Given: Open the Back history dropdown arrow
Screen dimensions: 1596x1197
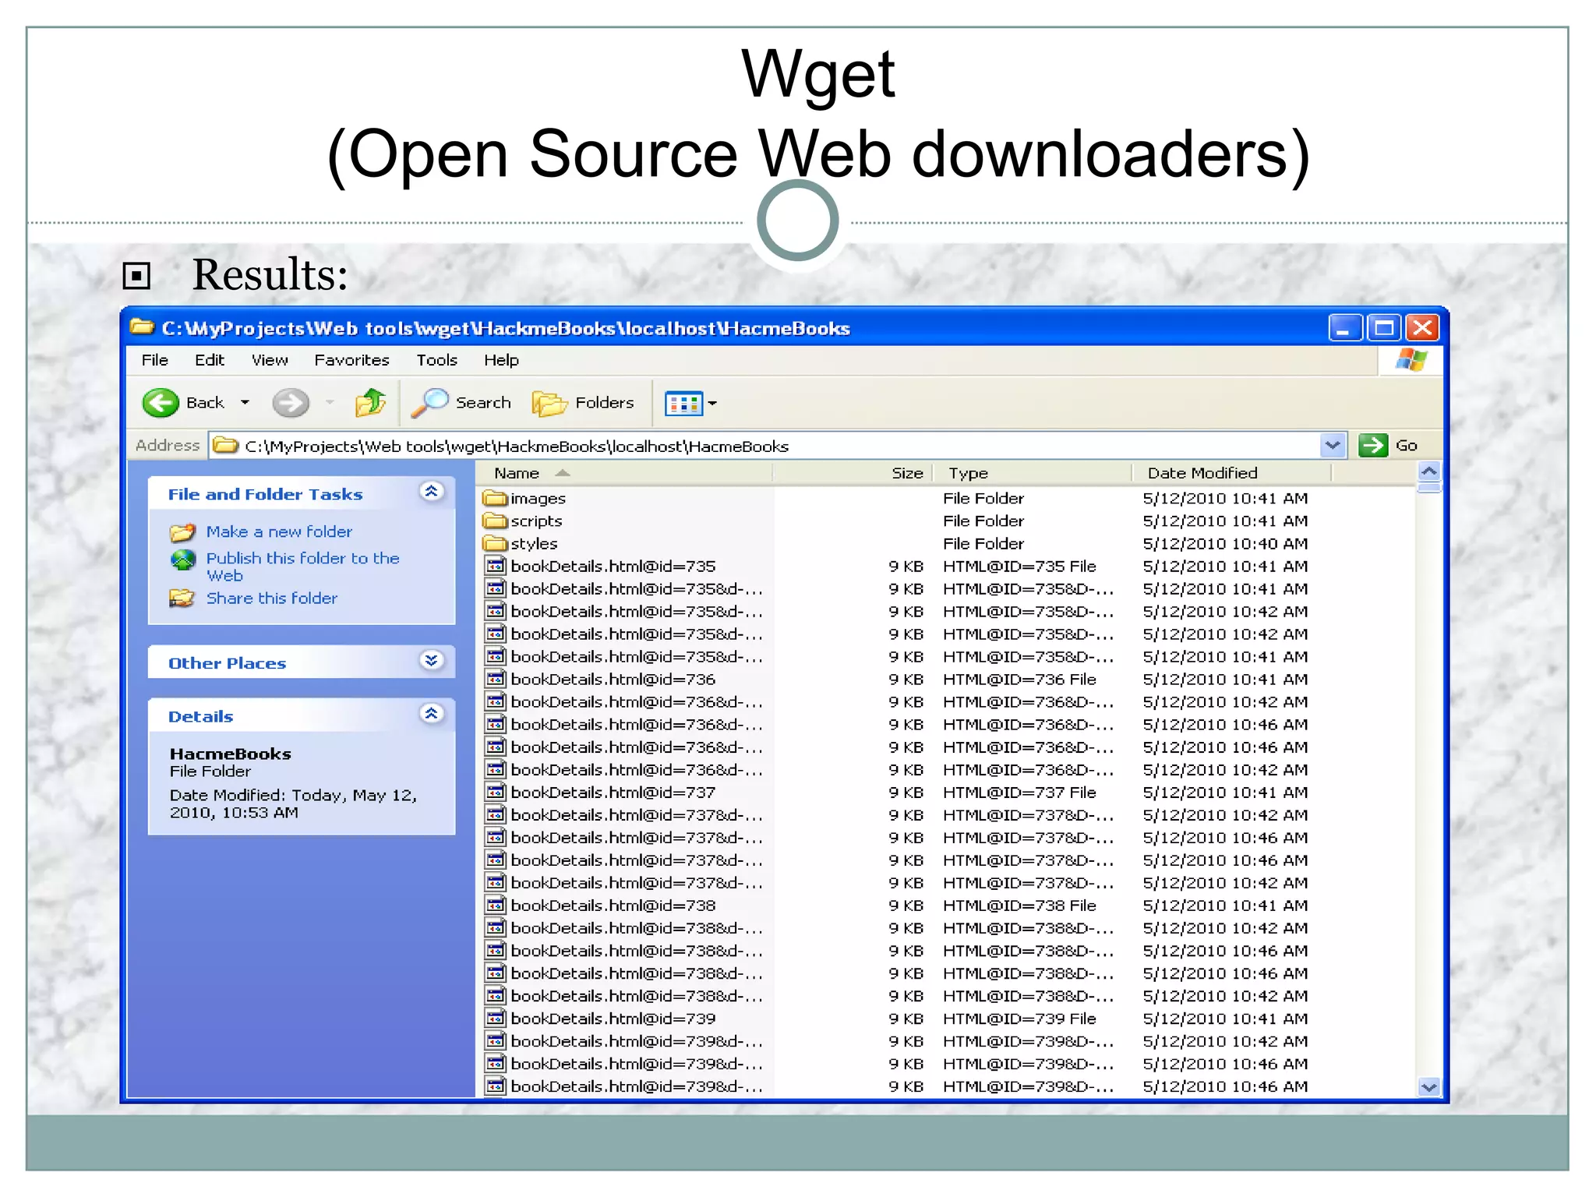Looking at the screenshot, I should click(245, 403).
